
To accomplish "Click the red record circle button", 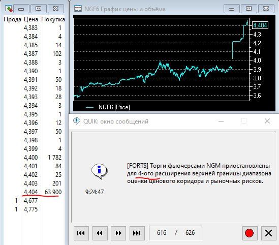I will coord(249,233).
